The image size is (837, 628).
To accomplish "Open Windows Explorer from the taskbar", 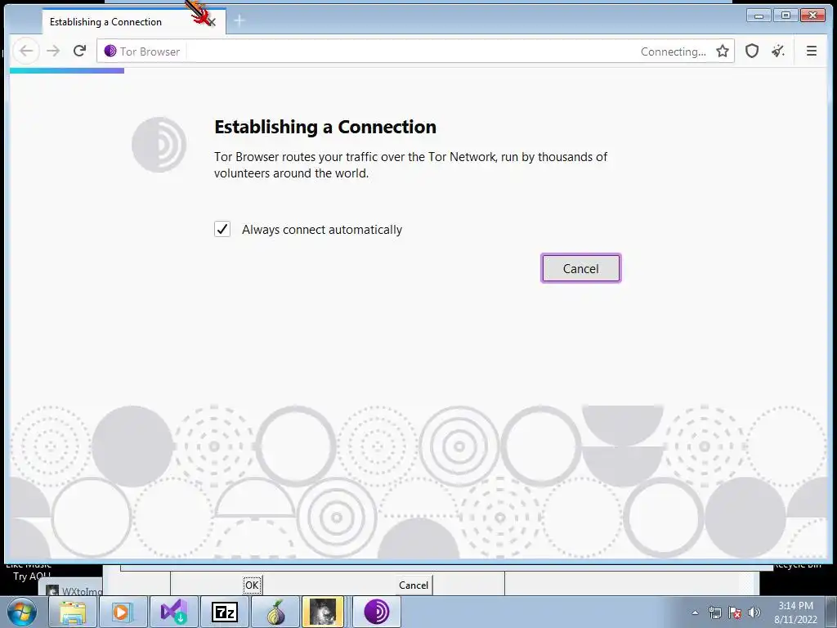I will pos(73,612).
